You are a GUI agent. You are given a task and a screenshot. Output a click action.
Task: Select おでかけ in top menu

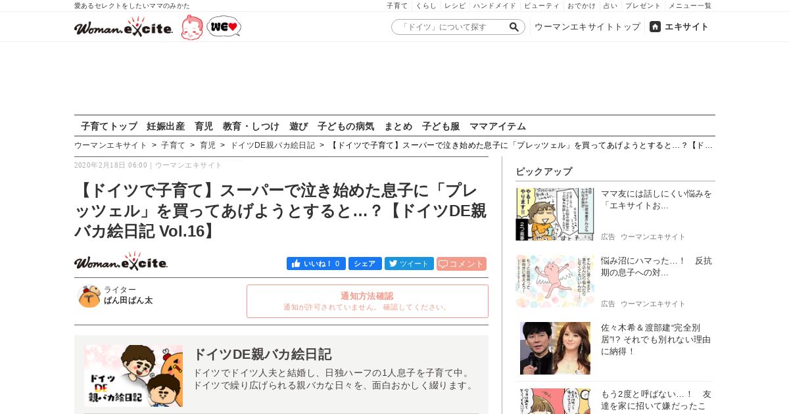tap(581, 5)
